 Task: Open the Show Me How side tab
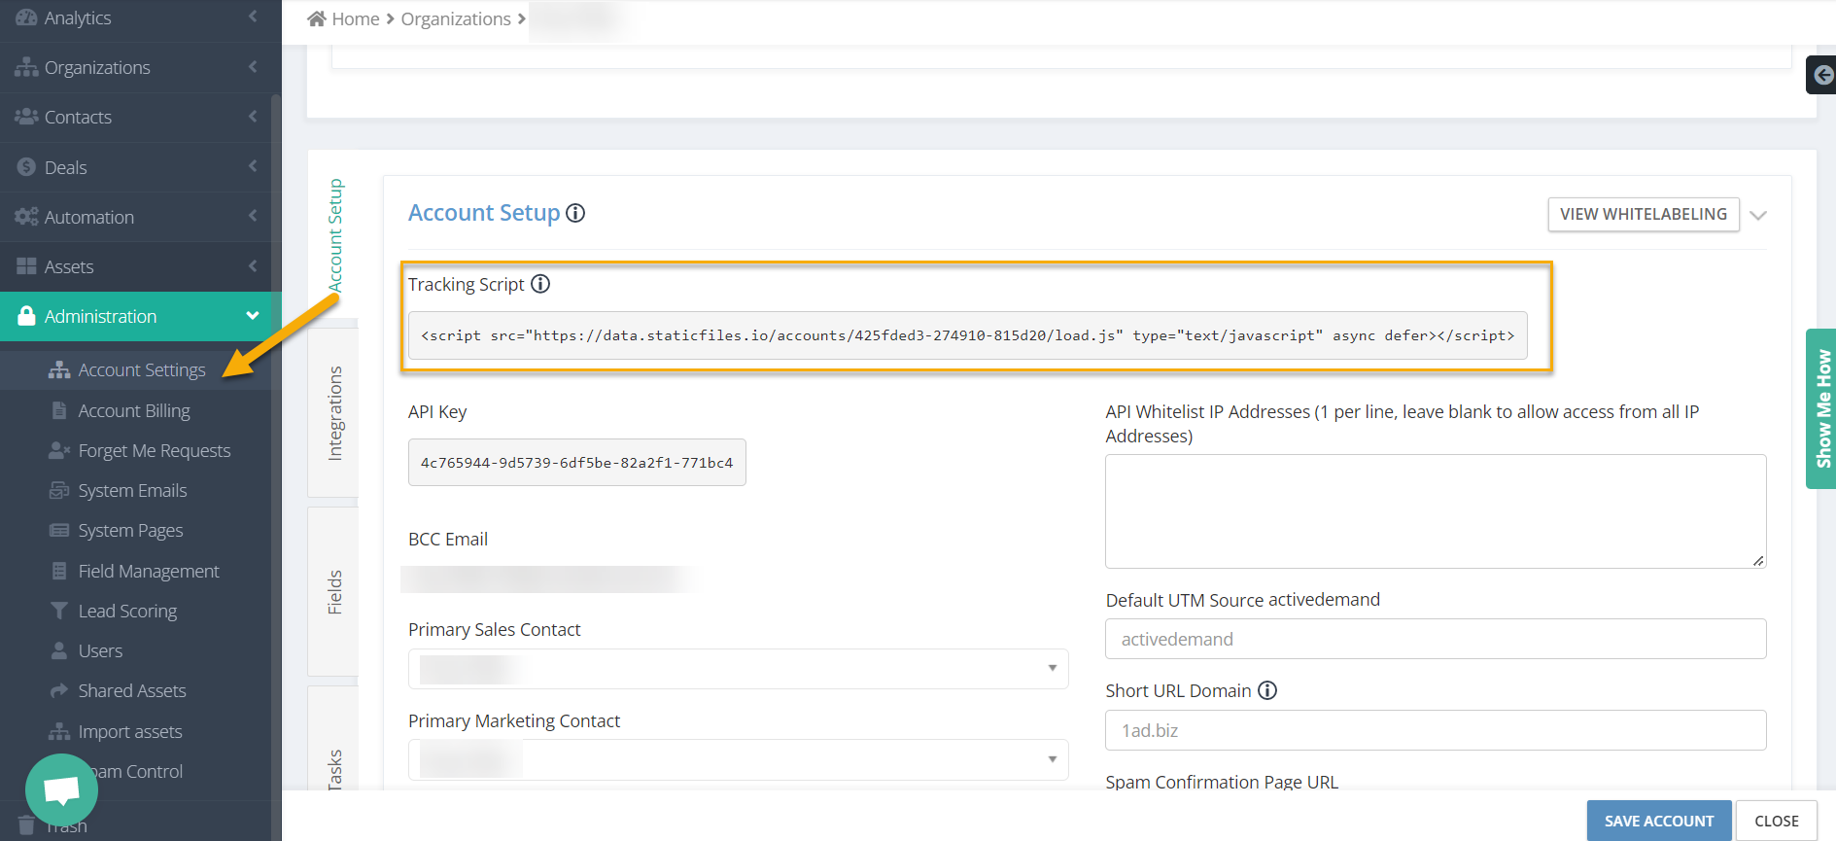click(1821, 408)
